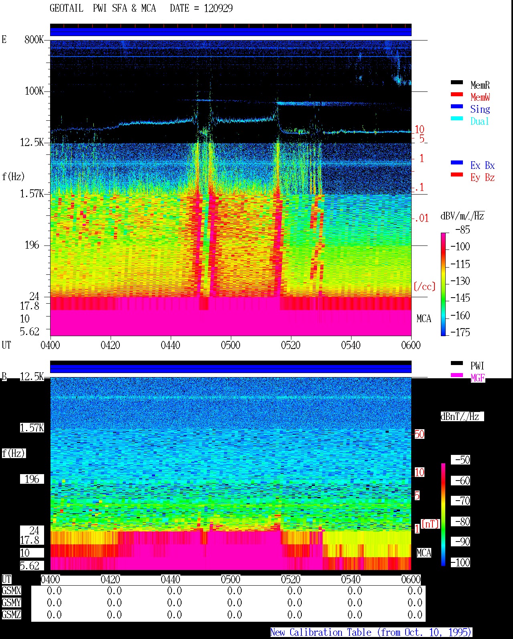Image resolution: width=513 pixels, height=639 pixels.
Task: Select the blue Sing legend swatch
Action: [457, 107]
